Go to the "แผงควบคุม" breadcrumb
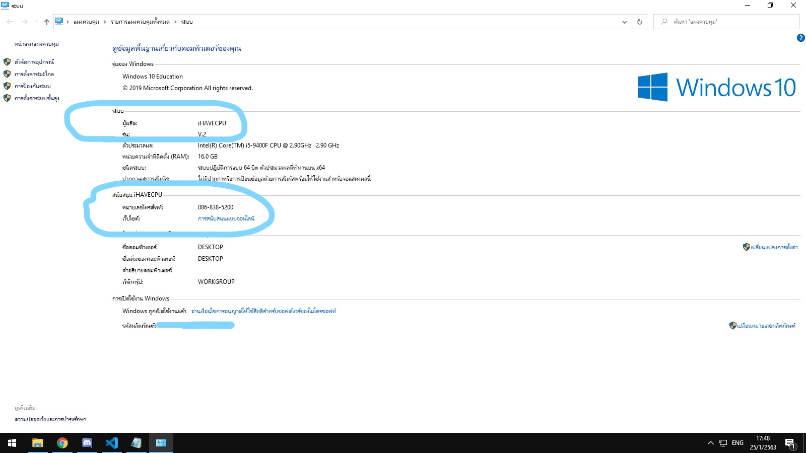 [x=86, y=22]
